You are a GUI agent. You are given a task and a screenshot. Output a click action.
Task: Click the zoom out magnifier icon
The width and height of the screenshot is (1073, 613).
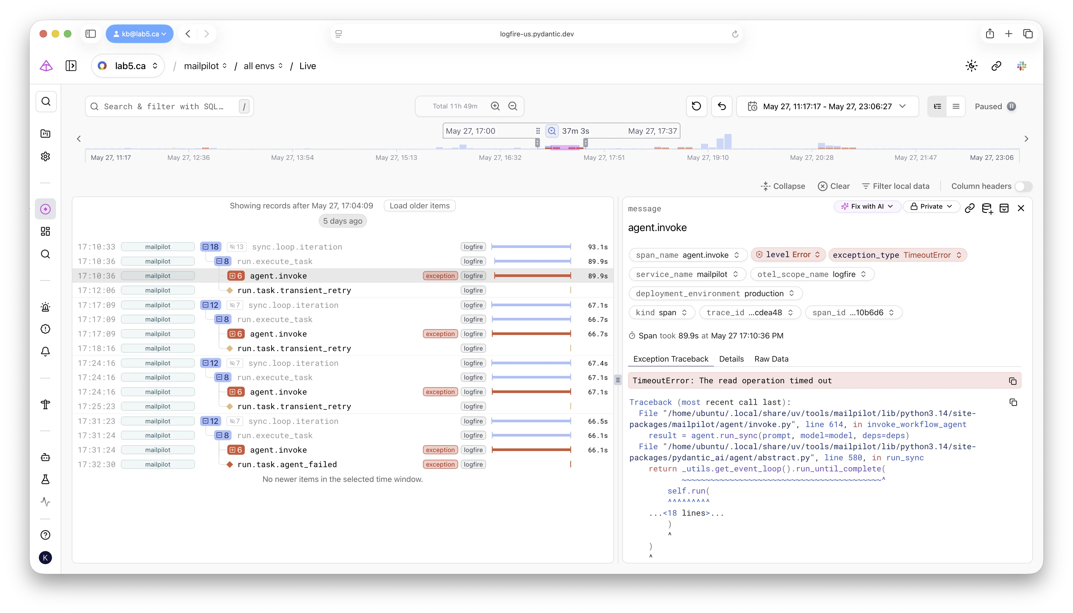[512, 106]
